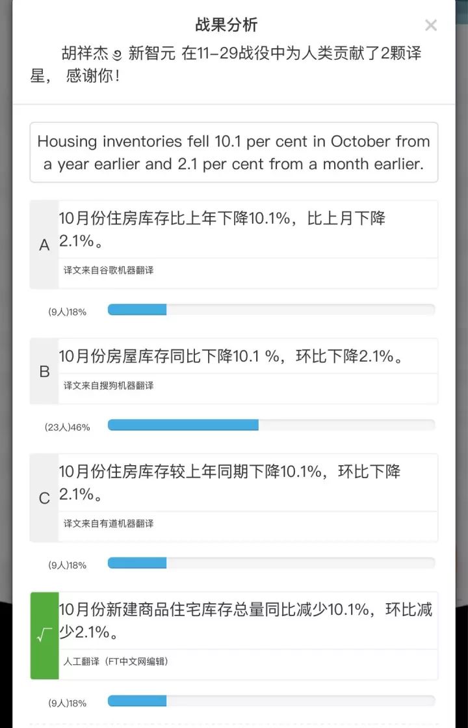
Task: Select option letter B
Action: (x=44, y=371)
